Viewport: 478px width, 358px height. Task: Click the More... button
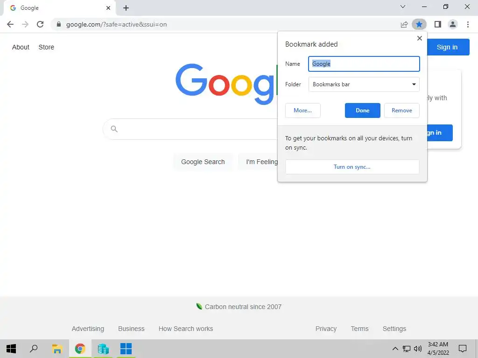click(x=302, y=110)
